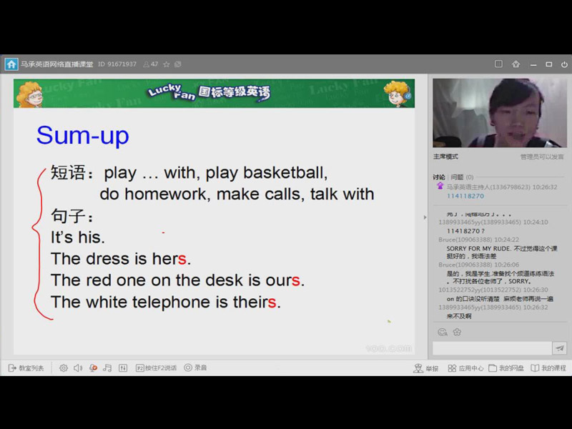Collapse side panel using the small arrow
Screen dimensions: 572x429
pos(425,217)
